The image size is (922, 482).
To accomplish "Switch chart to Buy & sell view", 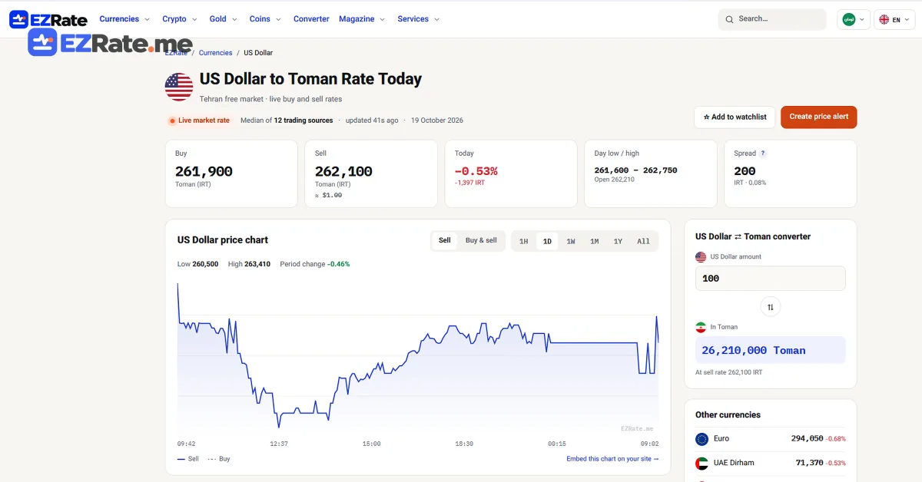I will 481,240.
